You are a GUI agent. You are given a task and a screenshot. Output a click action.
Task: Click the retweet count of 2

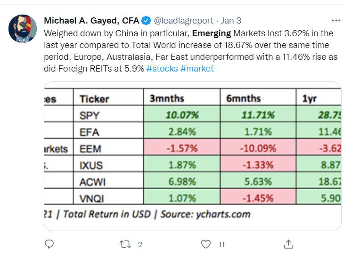pyautogui.click(x=140, y=244)
